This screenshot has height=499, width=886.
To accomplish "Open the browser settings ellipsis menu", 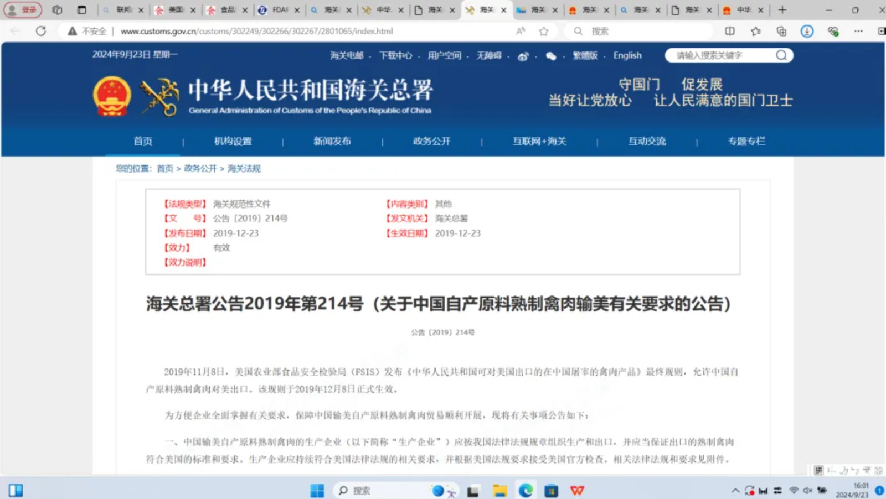I will 859,31.
